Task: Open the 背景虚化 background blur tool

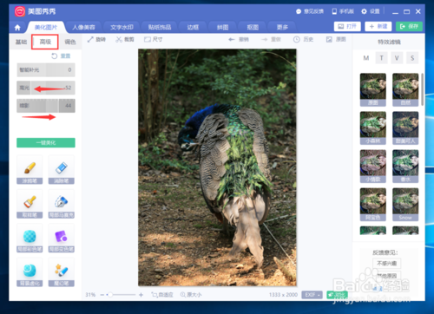Action: (x=30, y=272)
